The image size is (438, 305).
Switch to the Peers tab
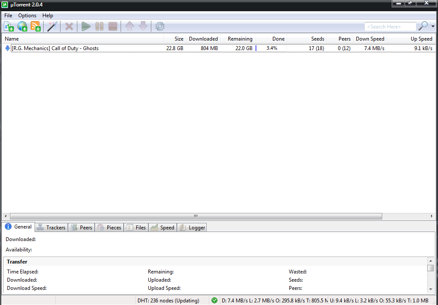81,227
